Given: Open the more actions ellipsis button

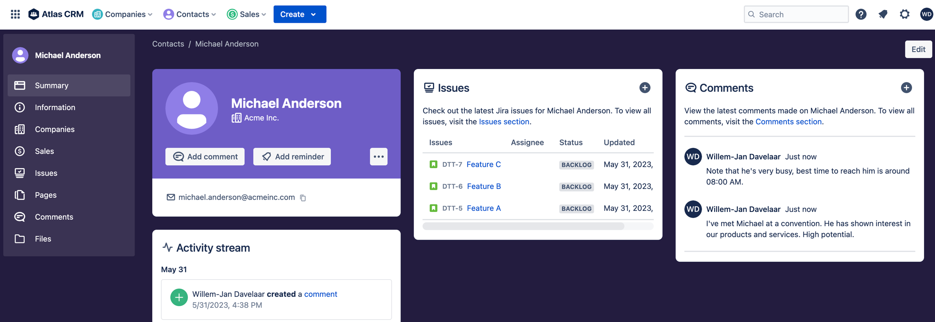Looking at the screenshot, I should pyautogui.click(x=378, y=157).
